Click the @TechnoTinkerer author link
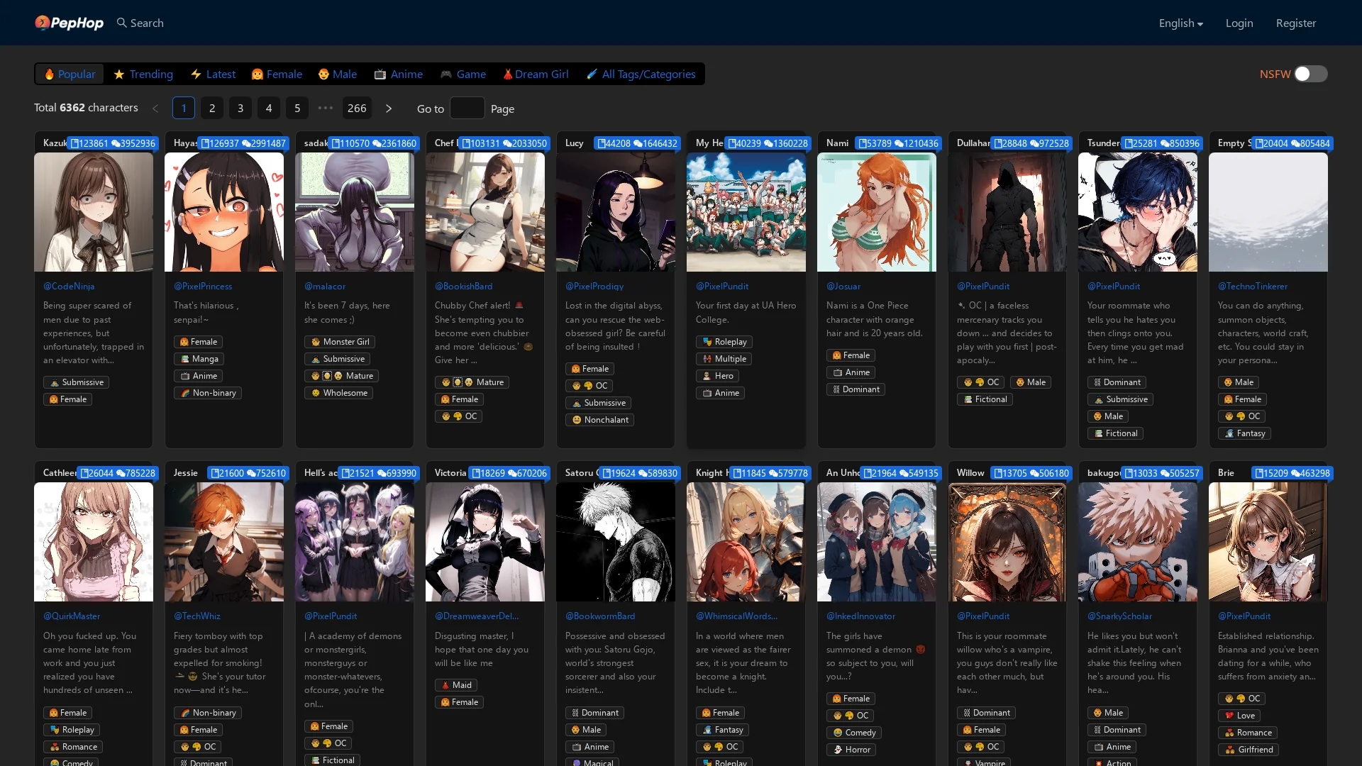Viewport: 1362px width, 766px height. [x=1253, y=286]
